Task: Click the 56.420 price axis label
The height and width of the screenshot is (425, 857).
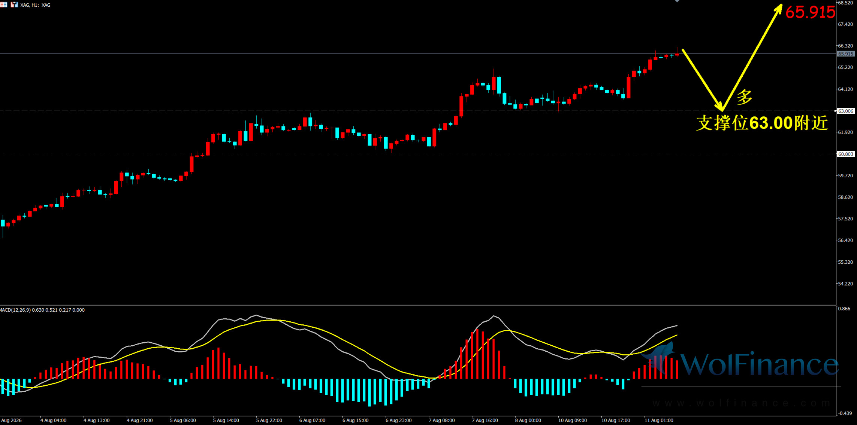Action: (845, 241)
